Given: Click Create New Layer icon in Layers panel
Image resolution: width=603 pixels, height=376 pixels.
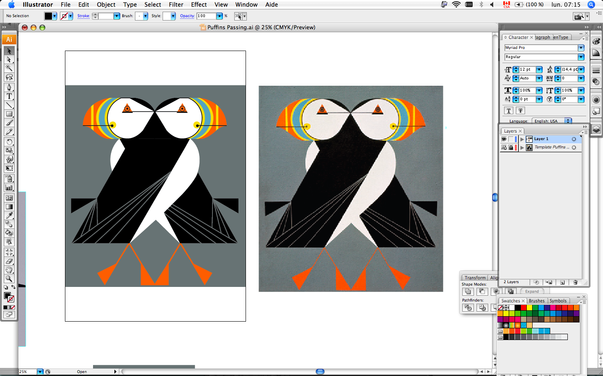Looking at the screenshot, I should click(562, 282).
